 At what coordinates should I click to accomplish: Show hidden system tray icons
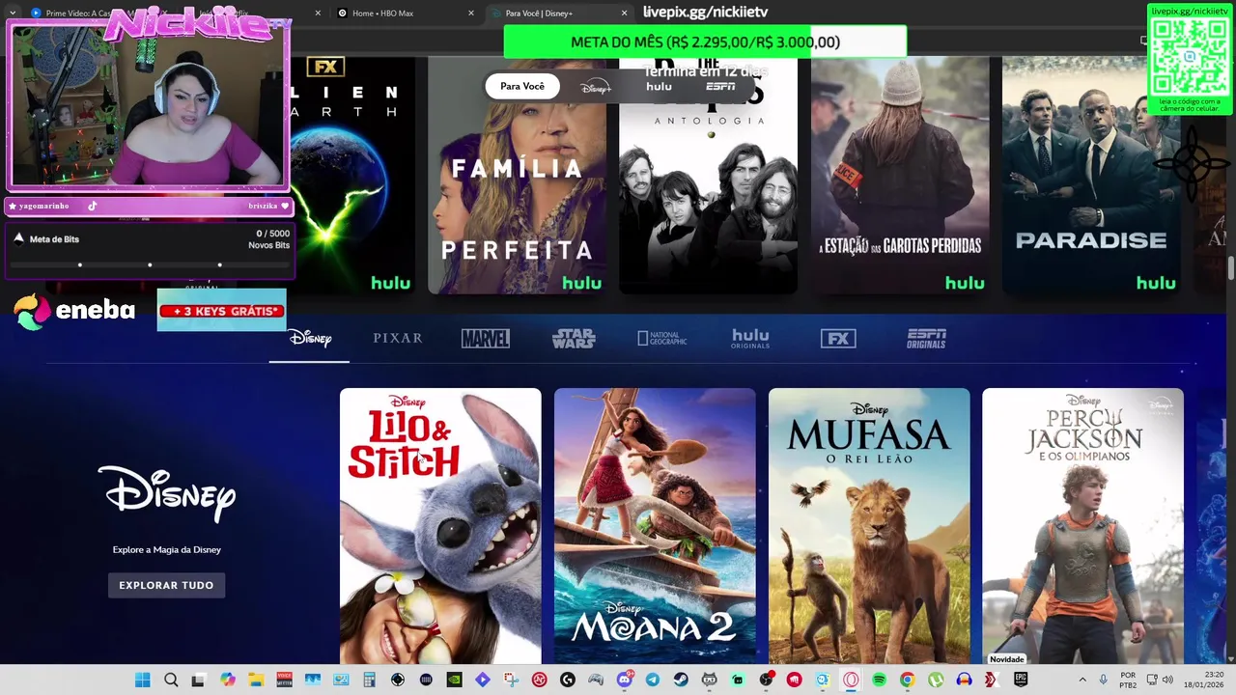coord(1082,680)
